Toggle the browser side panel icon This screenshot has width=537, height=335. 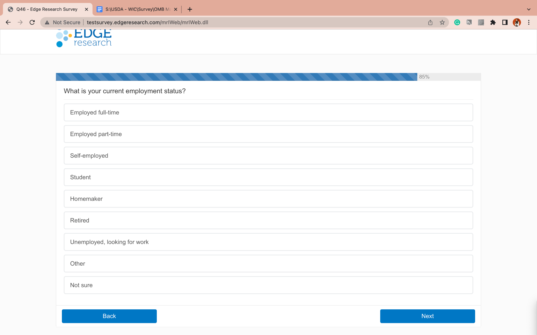point(505,22)
